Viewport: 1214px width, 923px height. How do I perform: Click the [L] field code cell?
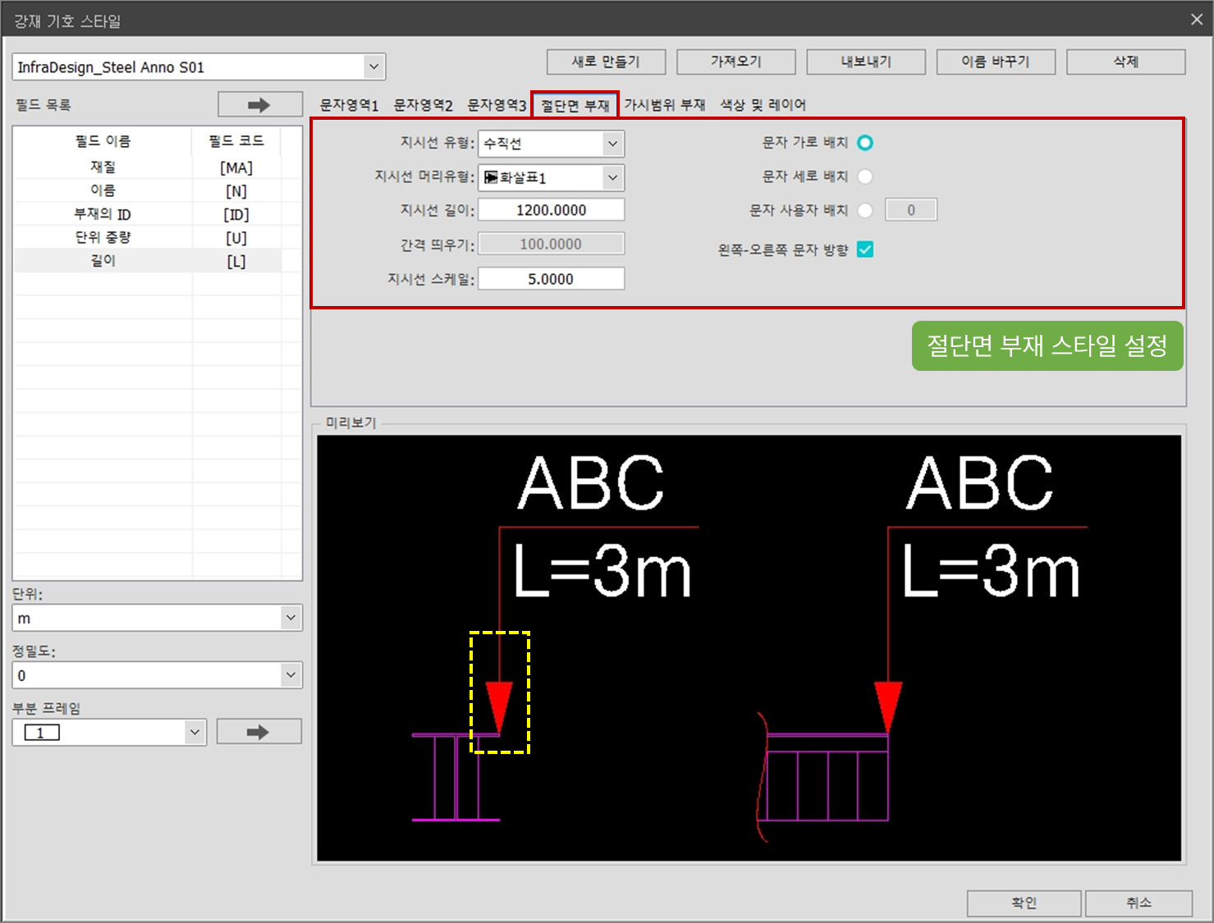tap(236, 261)
